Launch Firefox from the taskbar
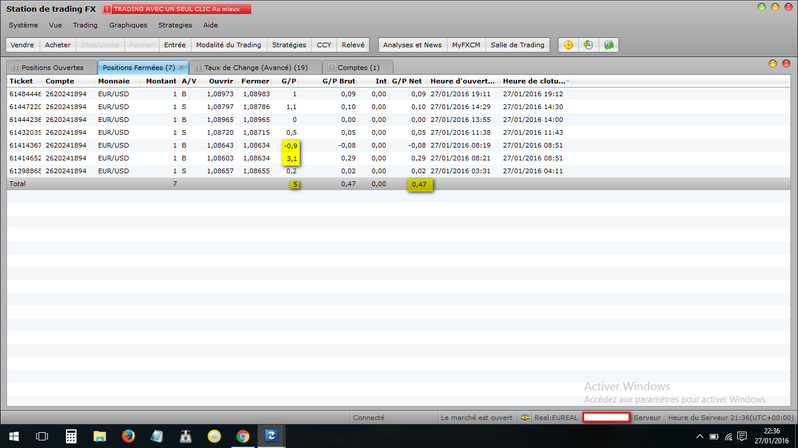 [x=129, y=436]
